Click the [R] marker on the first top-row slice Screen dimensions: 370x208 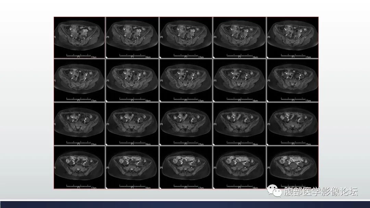55,36
